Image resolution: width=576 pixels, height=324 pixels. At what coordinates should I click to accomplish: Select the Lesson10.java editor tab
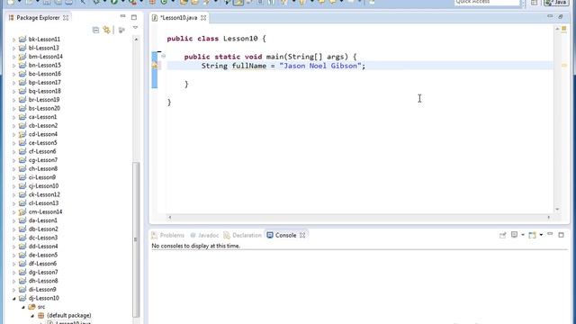click(x=178, y=18)
